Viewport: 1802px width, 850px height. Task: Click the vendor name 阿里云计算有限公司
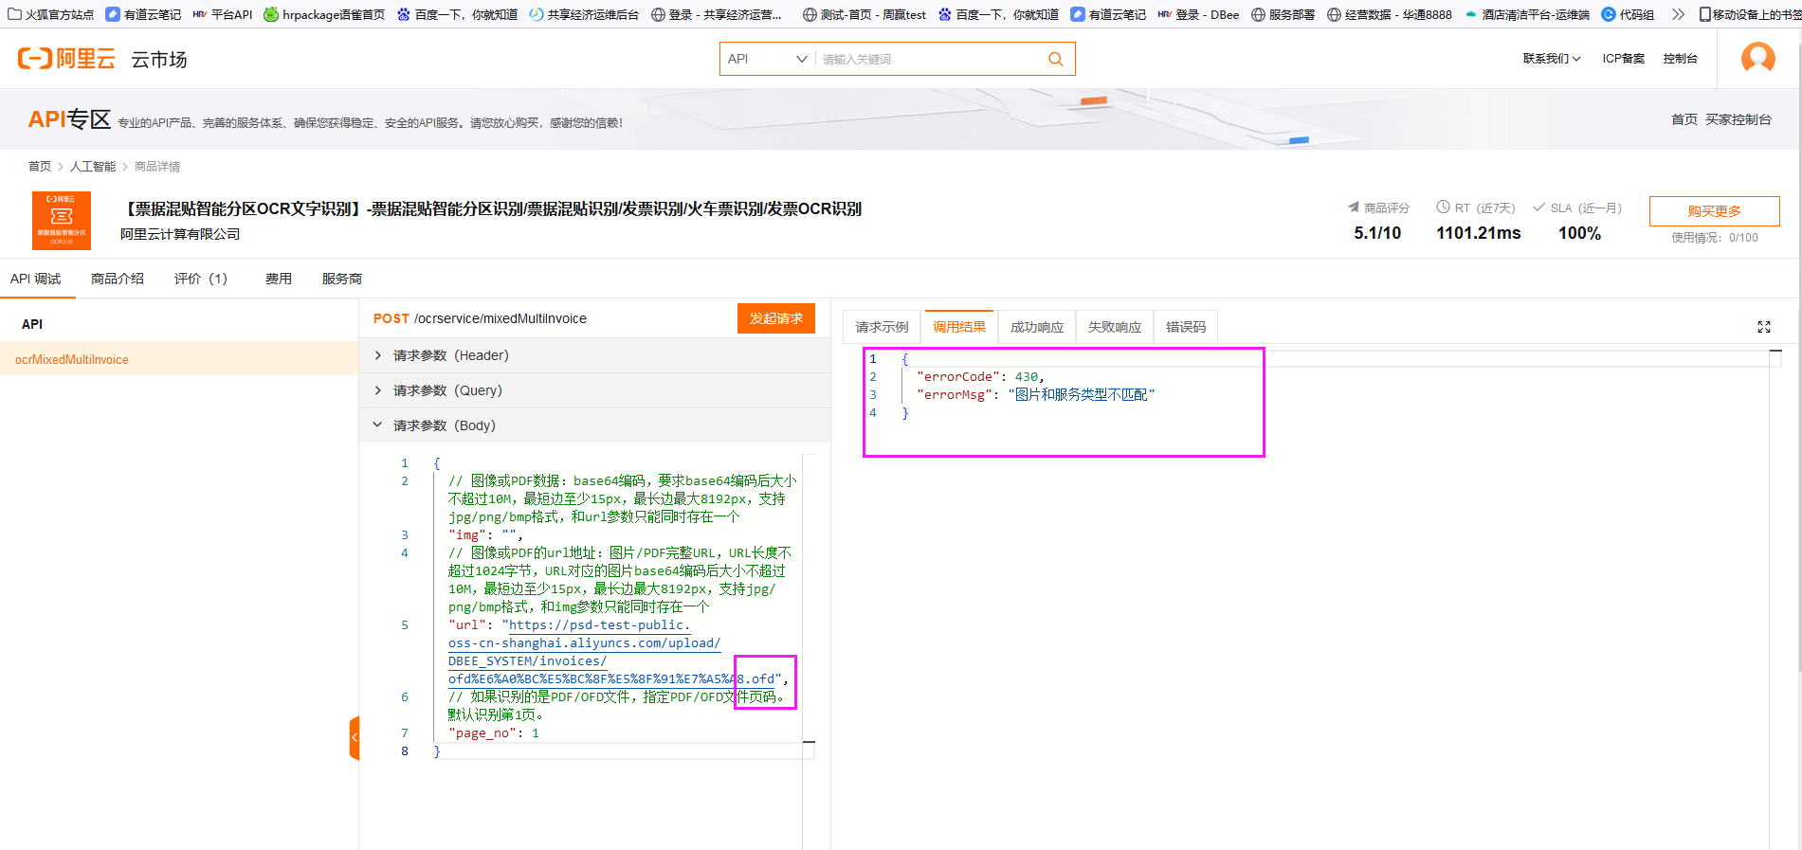pos(180,234)
